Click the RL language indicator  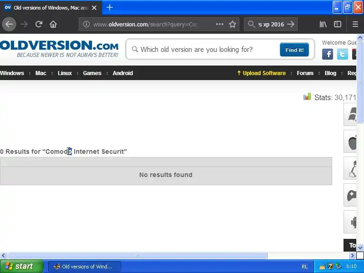coord(304,267)
